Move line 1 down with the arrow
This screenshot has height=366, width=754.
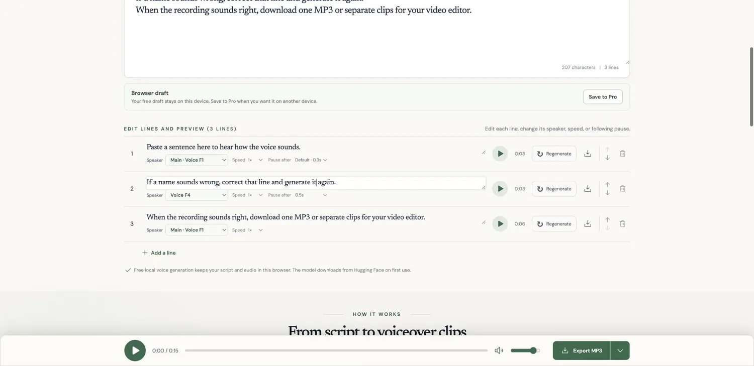(608, 158)
